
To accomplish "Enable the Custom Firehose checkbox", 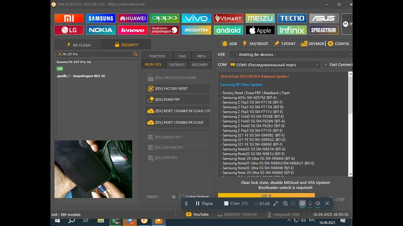I will [182, 197].
